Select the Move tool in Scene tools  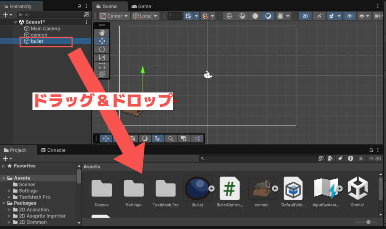click(102, 41)
